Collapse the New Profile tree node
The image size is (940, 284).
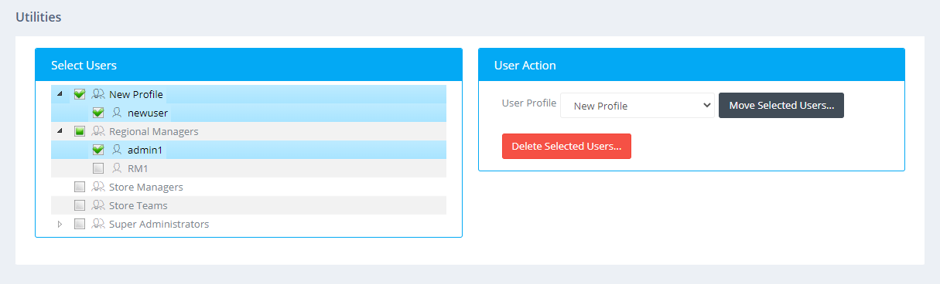60,94
